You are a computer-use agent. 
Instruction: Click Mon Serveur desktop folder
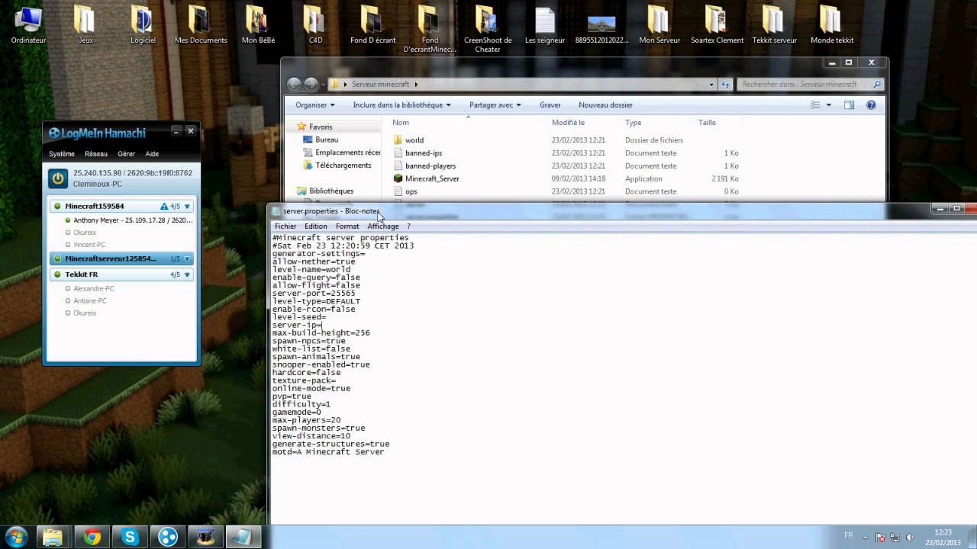(x=659, y=25)
